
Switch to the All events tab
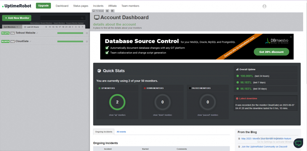pyautogui.click(x=121, y=132)
